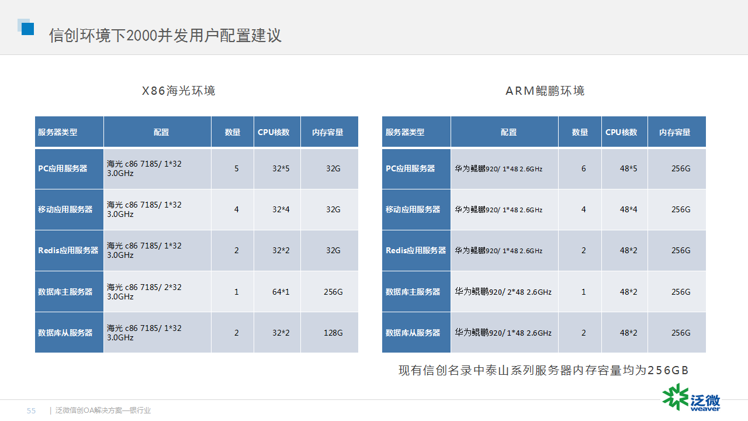Click the Weaver 泛微 logo
The image size is (748, 421).
point(691,398)
